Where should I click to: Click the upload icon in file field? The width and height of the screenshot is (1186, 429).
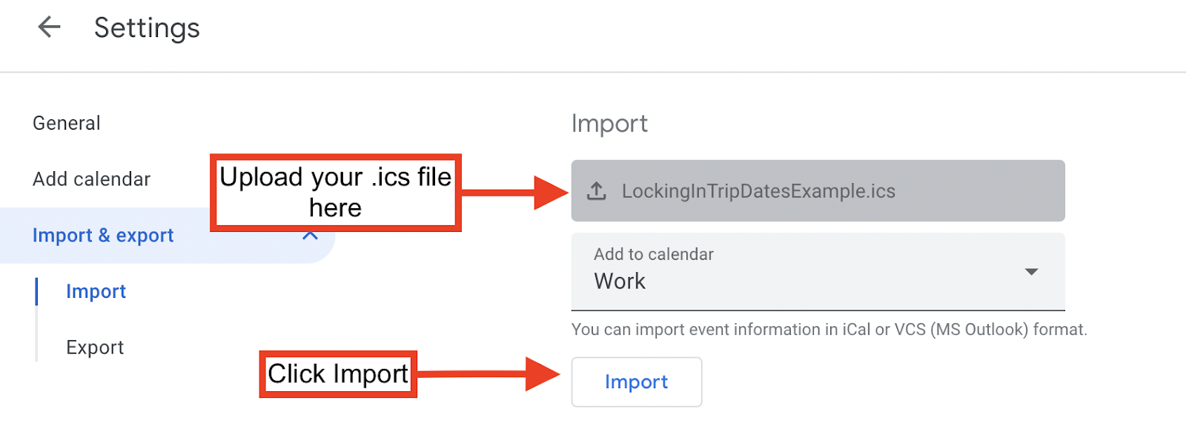pyautogui.click(x=597, y=191)
